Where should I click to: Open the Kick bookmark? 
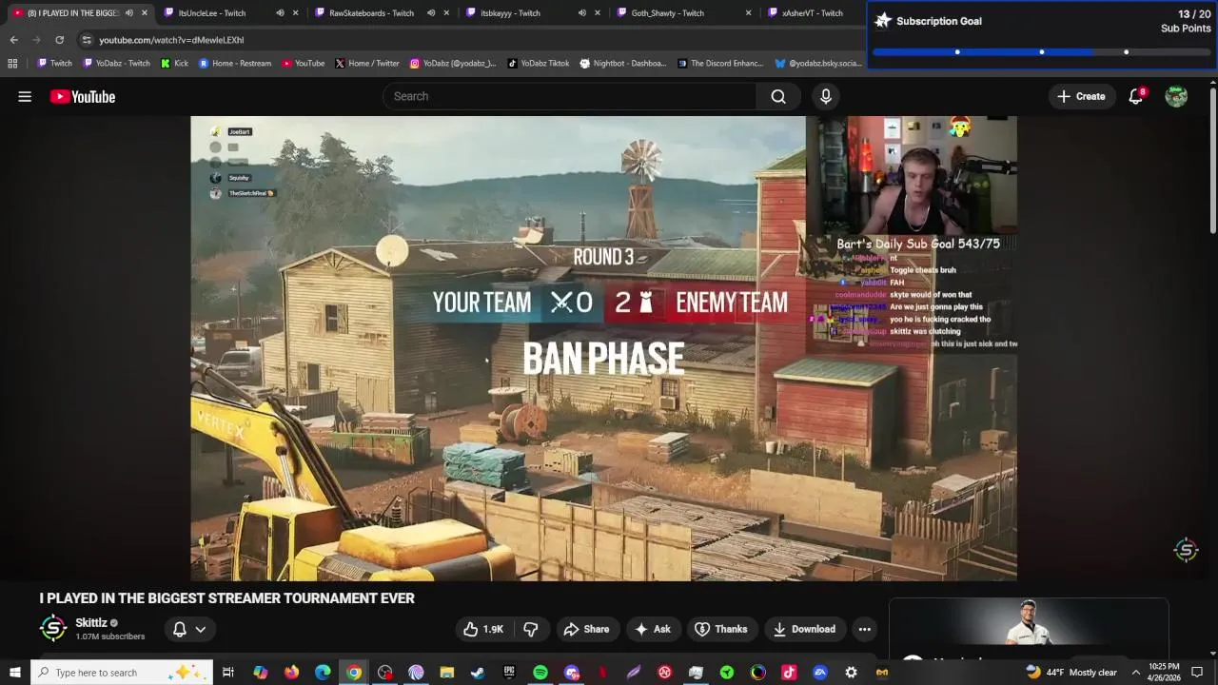[x=174, y=64]
